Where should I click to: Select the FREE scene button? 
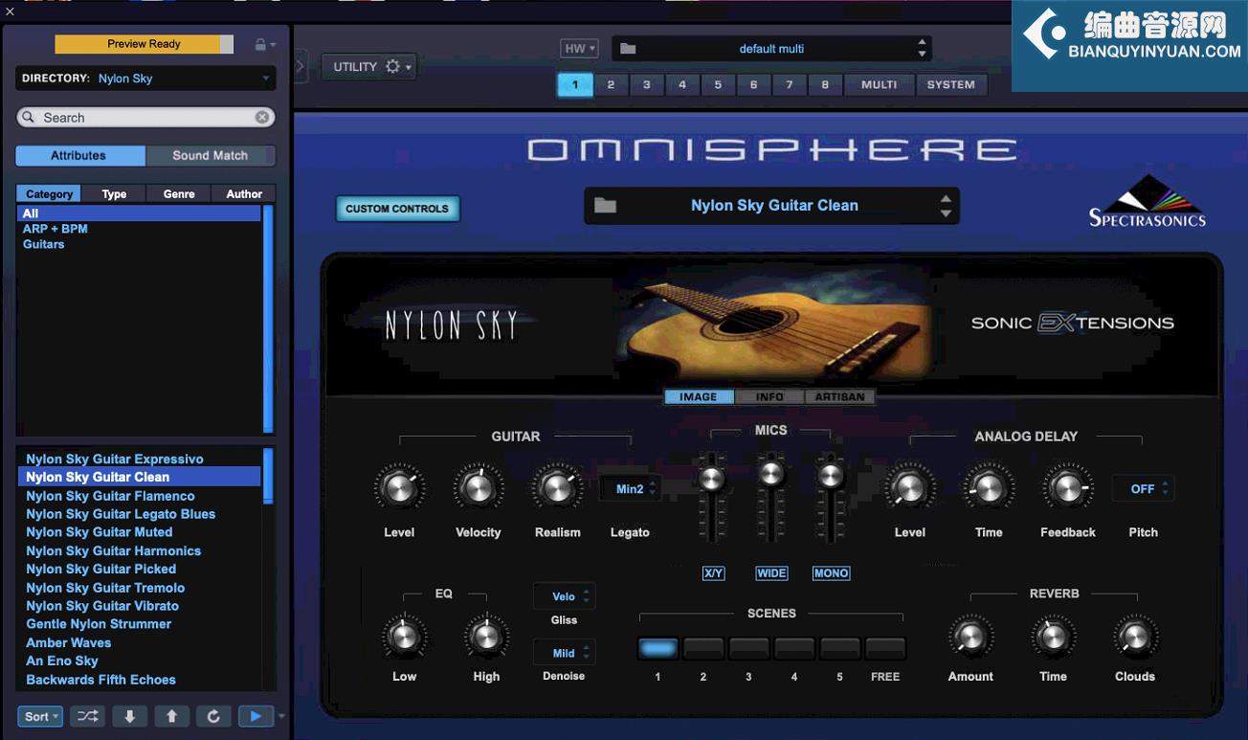(x=885, y=649)
